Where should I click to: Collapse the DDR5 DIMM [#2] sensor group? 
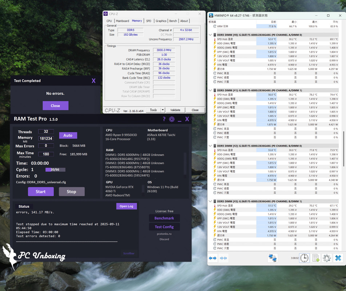pos(210,146)
